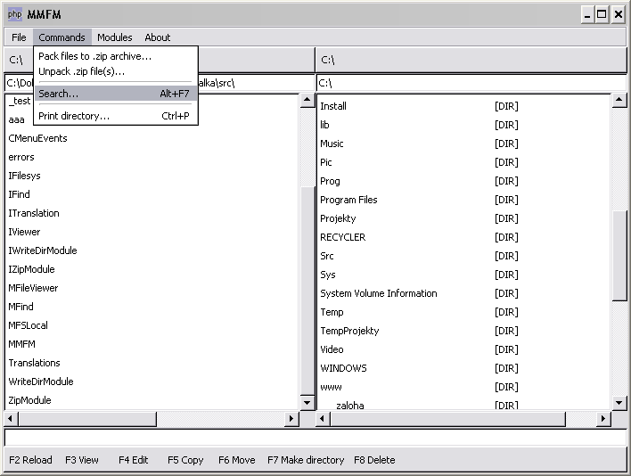The image size is (631, 476).
Task: Click left panel horizontal scrollbar thumb
Action: (87, 419)
